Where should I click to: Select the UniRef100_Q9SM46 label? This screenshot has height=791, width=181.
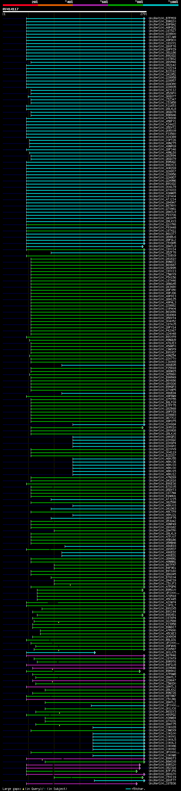coord(162,62)
